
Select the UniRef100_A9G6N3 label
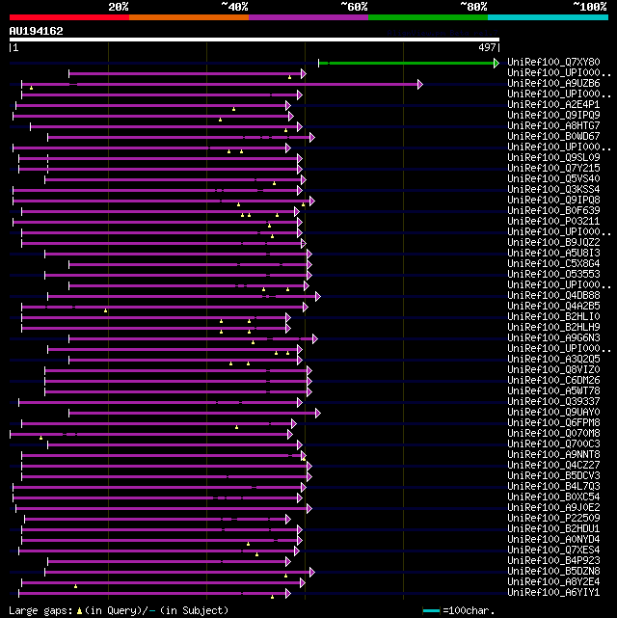point(553,338)
